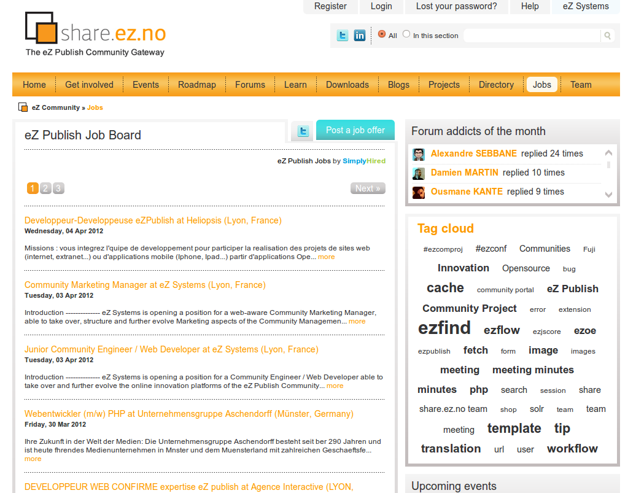Click the share.ez.no logo
Viewport: 636px width, 493px height.
pos(95,34)
